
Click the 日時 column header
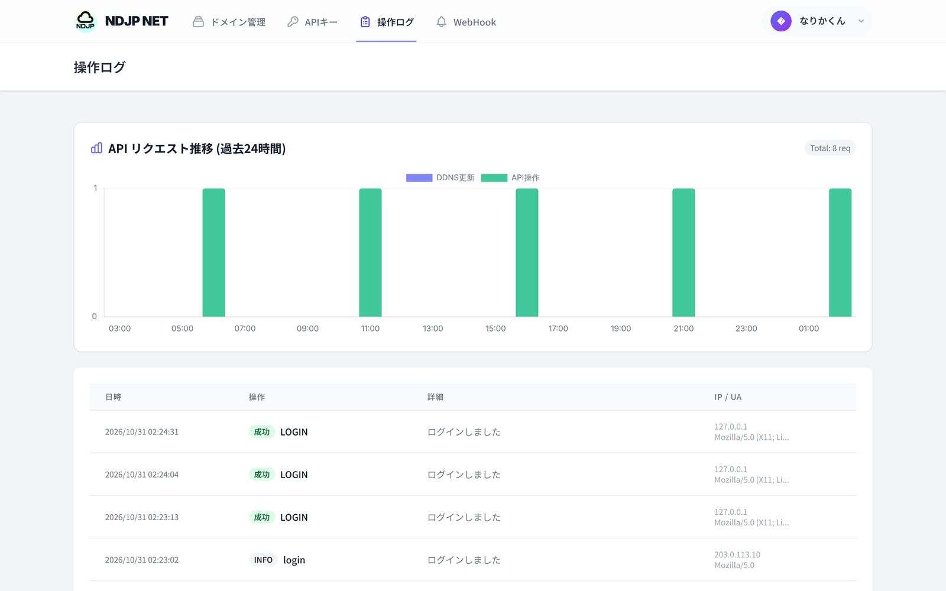coord(113,397)
